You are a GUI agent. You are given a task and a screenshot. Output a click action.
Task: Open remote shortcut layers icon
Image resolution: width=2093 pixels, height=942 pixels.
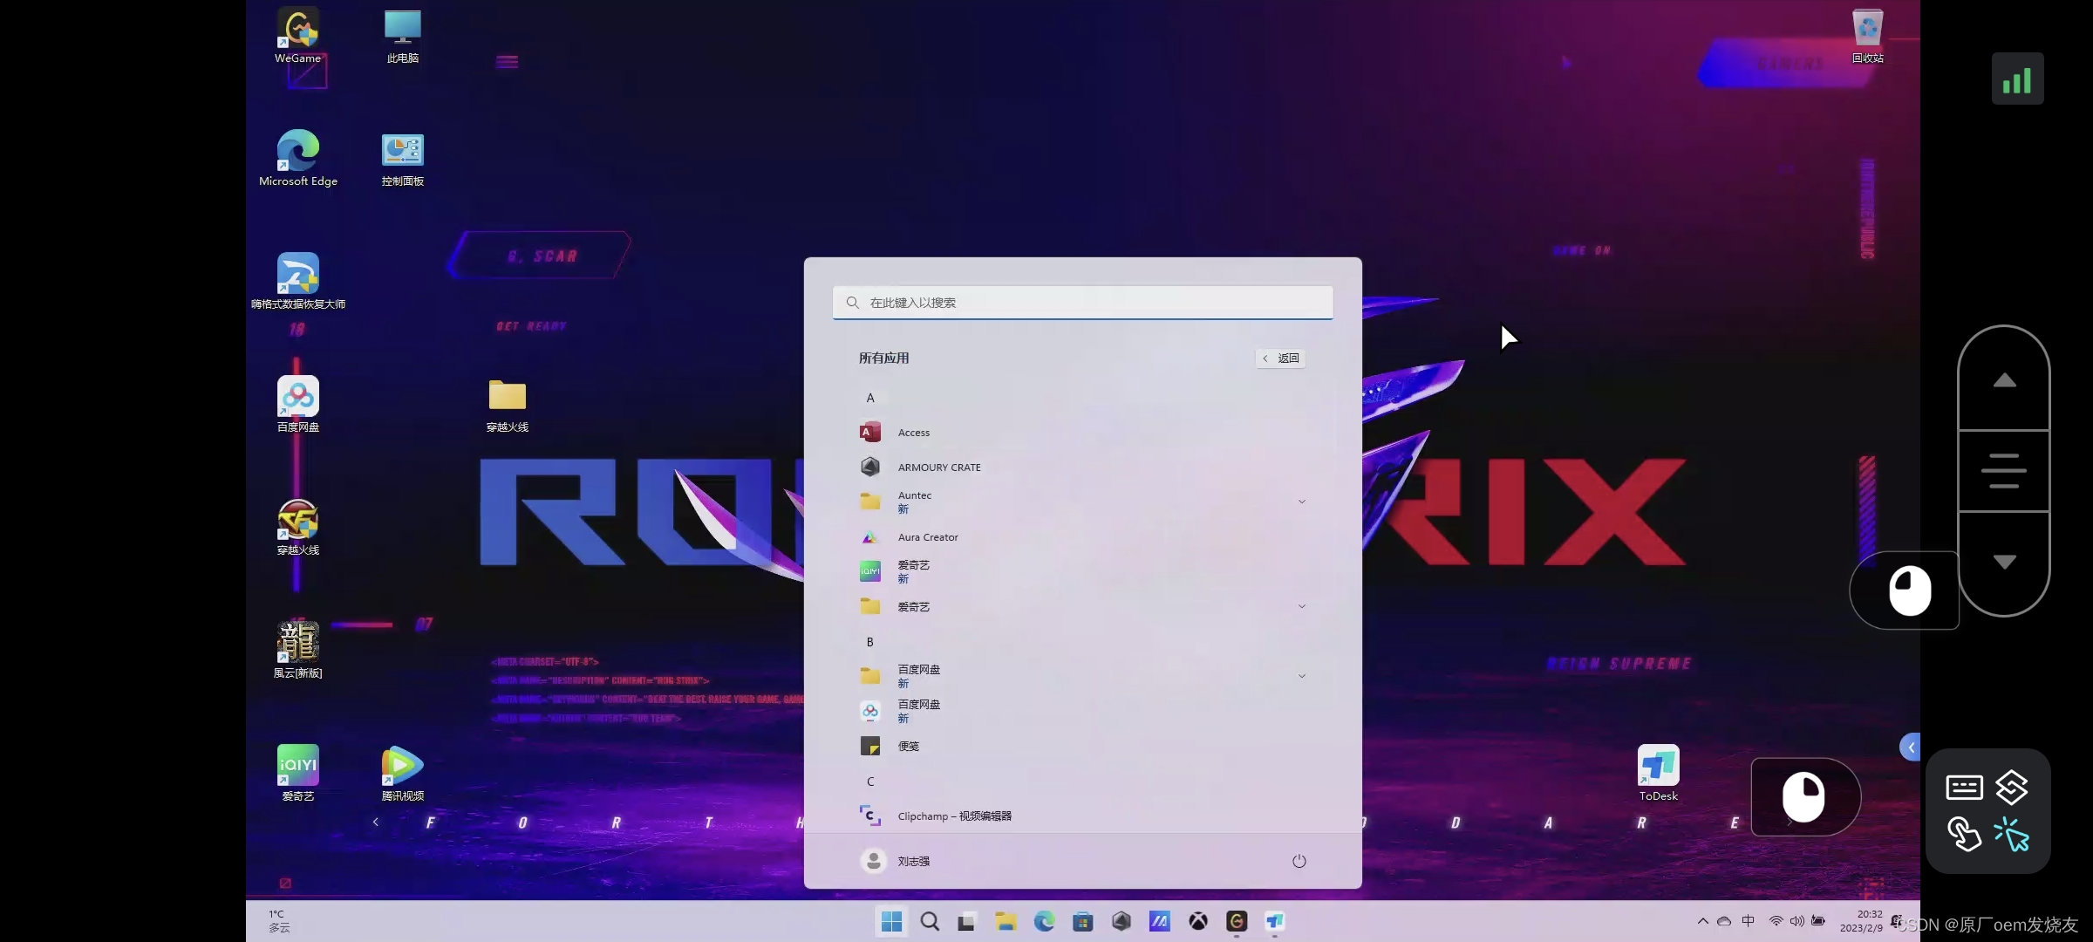2012,788
